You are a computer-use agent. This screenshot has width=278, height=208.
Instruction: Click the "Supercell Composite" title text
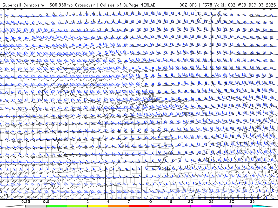click(23, 5)
